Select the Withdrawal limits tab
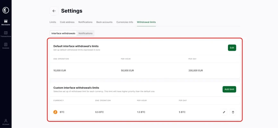Image resolution: width=278 pixels, height=128 pixels. coord(146,22)
